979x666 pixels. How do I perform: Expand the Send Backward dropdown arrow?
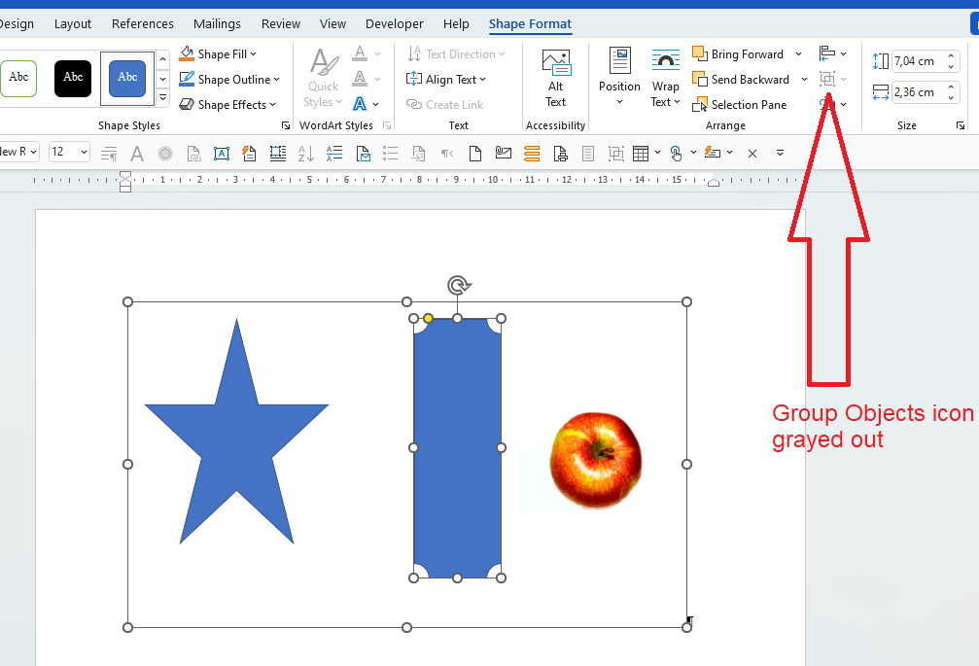[805, 80]
